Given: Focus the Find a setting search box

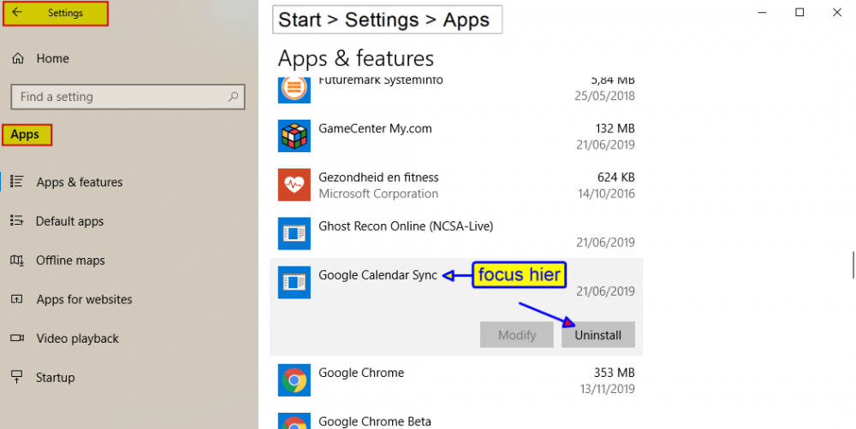Looking at the screenshot, I should 120,97.
